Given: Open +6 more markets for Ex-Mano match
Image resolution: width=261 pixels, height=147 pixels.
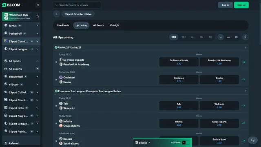Looking at the screenshot, I should pos(243,62).
